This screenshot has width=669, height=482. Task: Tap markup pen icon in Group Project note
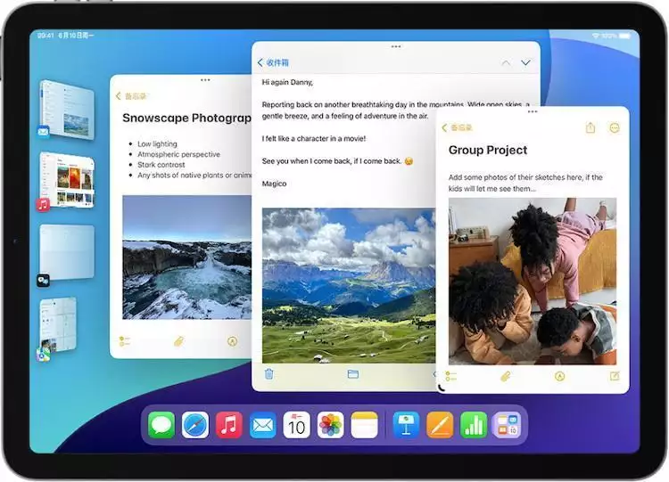560,376
